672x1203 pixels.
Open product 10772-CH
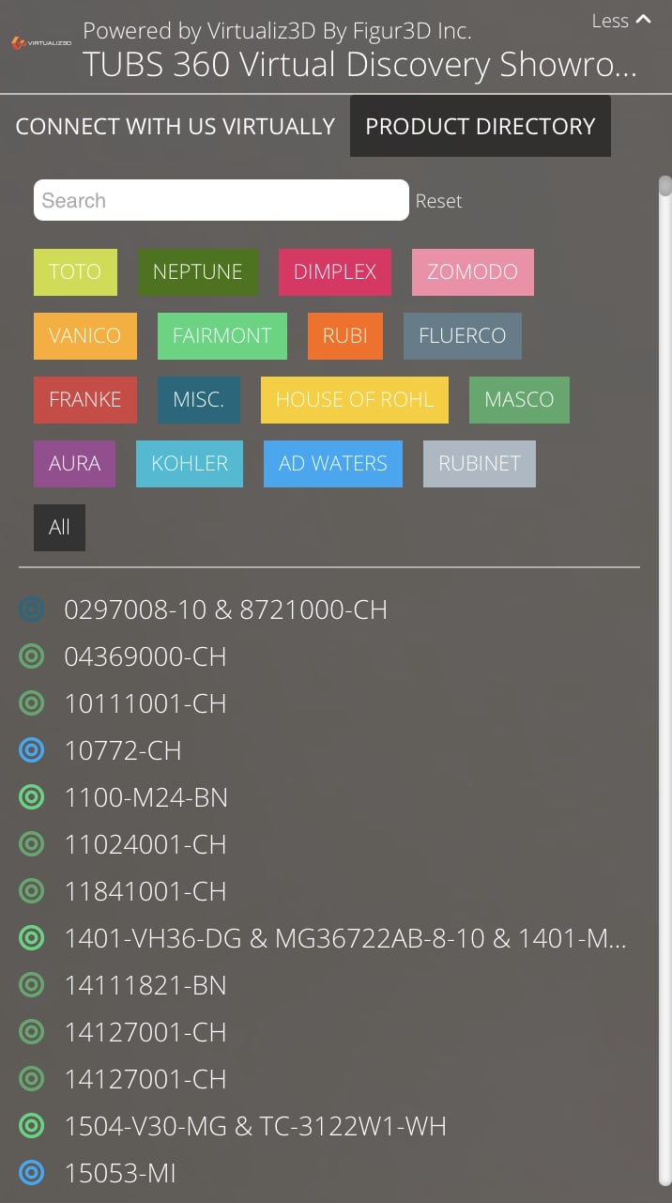click(x=123, y=750)
